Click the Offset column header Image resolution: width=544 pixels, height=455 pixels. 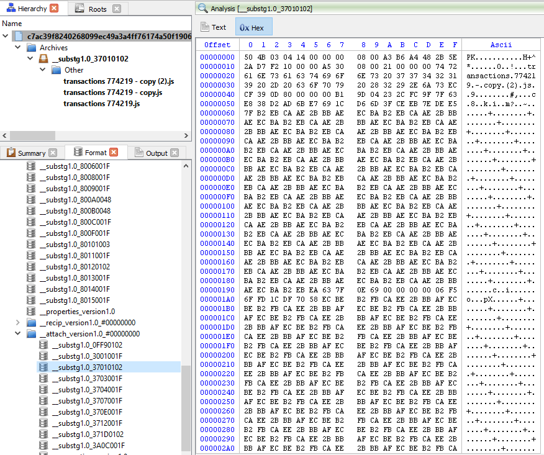(x=217, y=45)
